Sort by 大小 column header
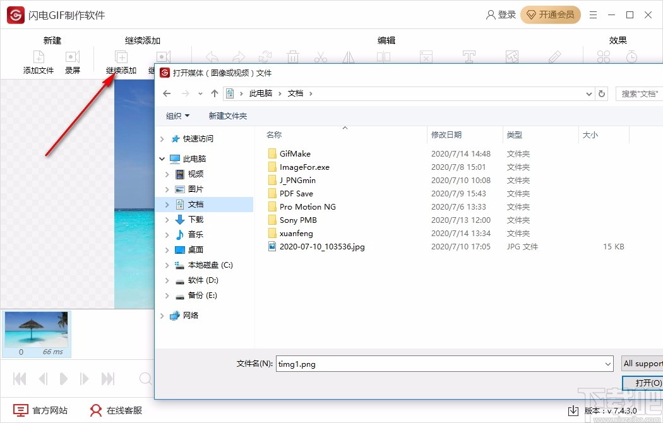 tap(590, 135)
